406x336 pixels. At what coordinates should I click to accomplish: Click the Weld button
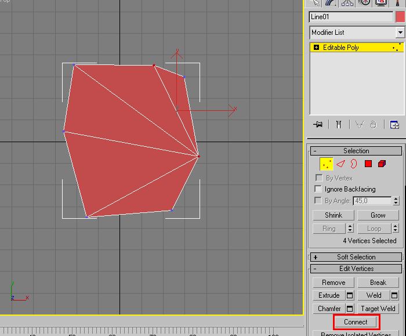tap(374, 295)
